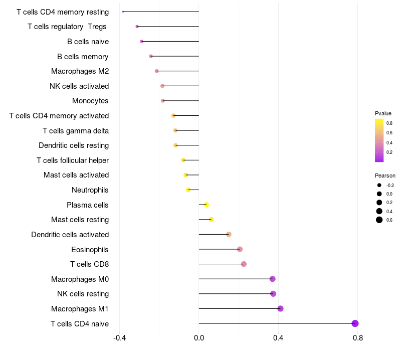The height and width of the screenshot is (351, 401).
Task: Click the Macrophages M0 axis label
Action: coord(80,279)
